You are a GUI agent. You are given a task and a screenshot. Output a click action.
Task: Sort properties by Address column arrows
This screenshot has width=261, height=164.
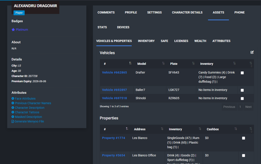[162, 129]
